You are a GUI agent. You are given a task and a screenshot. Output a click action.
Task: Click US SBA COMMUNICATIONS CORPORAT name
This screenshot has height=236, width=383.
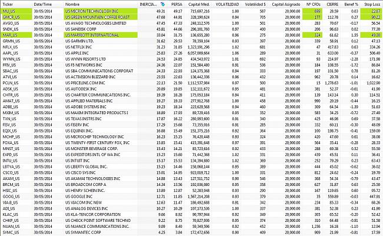(99, 71)
